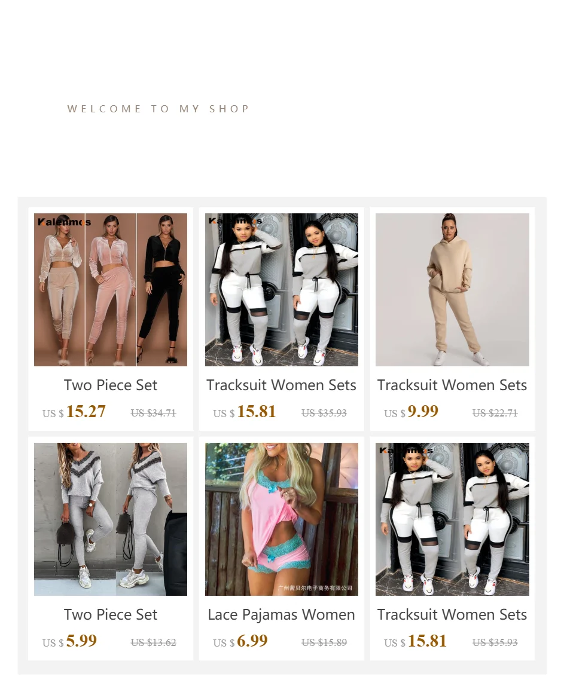Open the velvet three-color Two Piece Set image

[111, 290]
